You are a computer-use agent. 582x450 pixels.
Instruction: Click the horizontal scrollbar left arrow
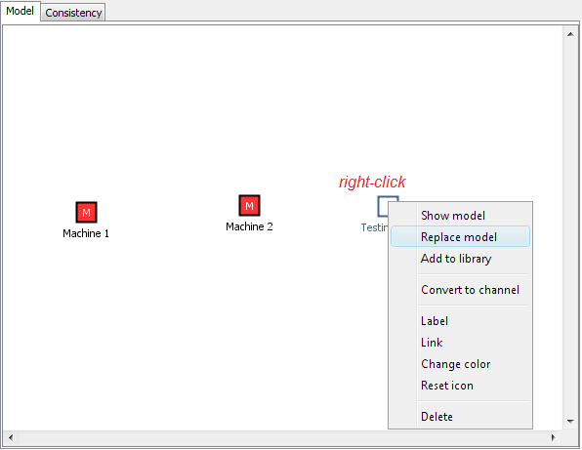point(11,437)
